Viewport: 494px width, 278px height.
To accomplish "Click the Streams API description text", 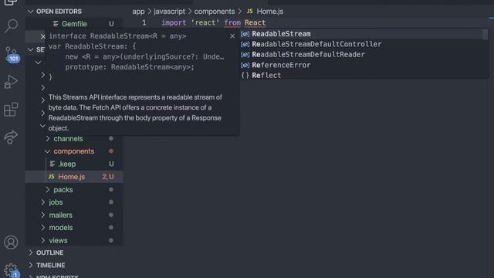I will [x=135, y=113].
